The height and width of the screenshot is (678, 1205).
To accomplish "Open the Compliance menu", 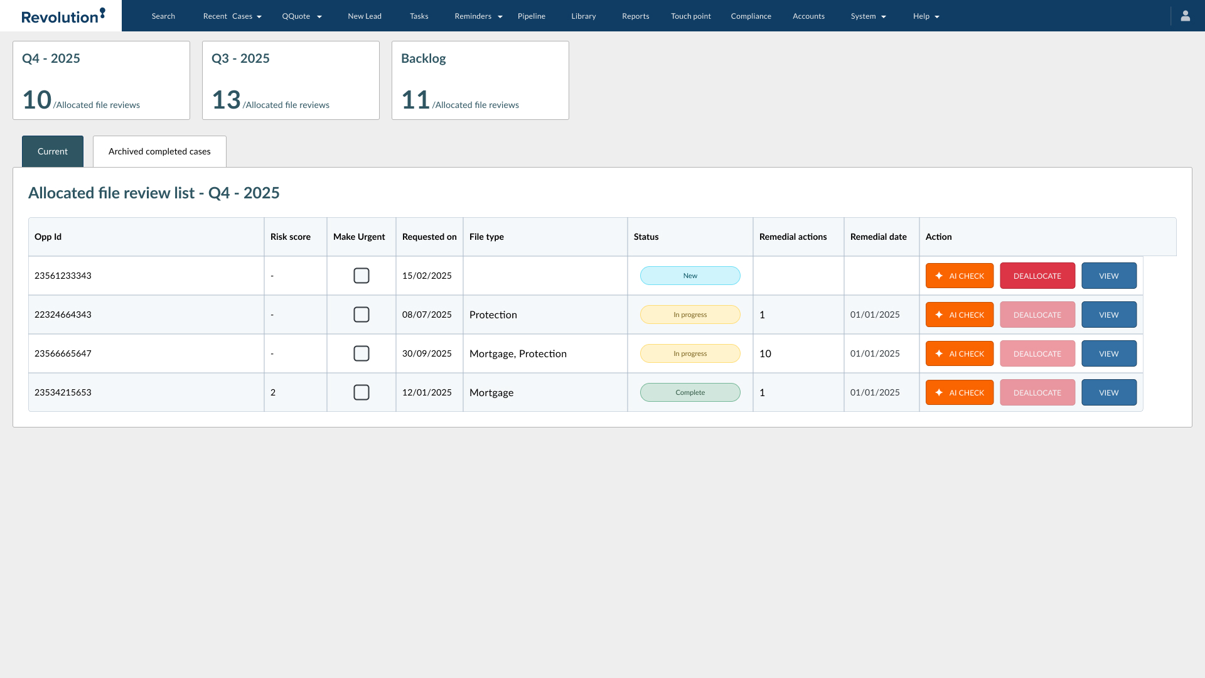I will [751, 16].
